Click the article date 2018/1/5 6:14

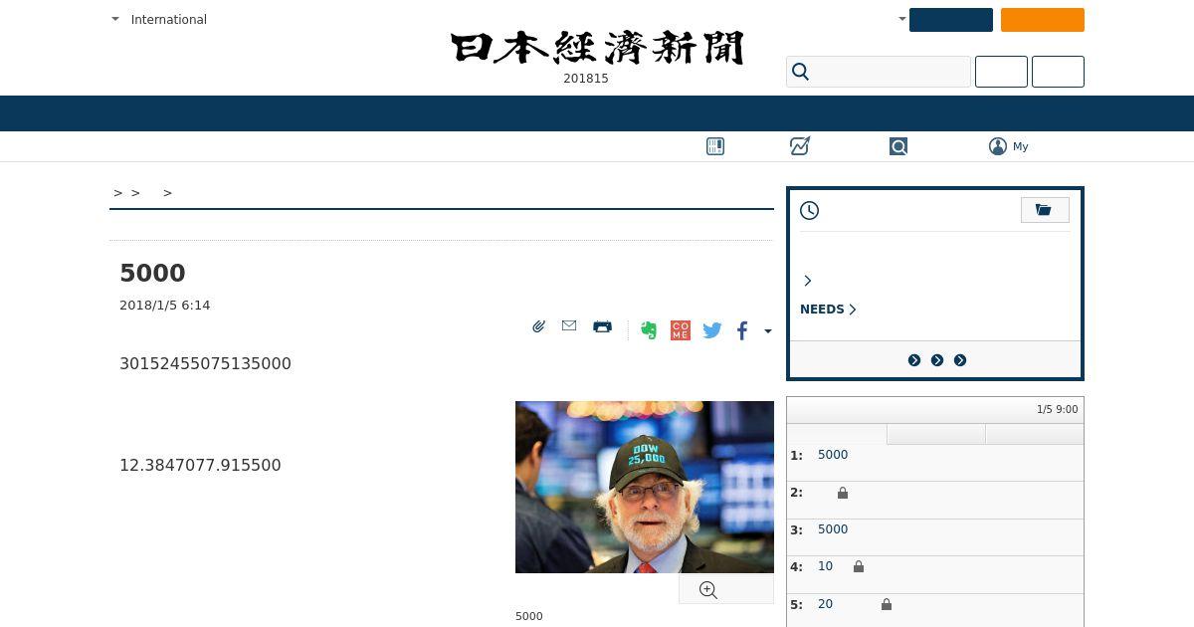(x=165, y=306)
